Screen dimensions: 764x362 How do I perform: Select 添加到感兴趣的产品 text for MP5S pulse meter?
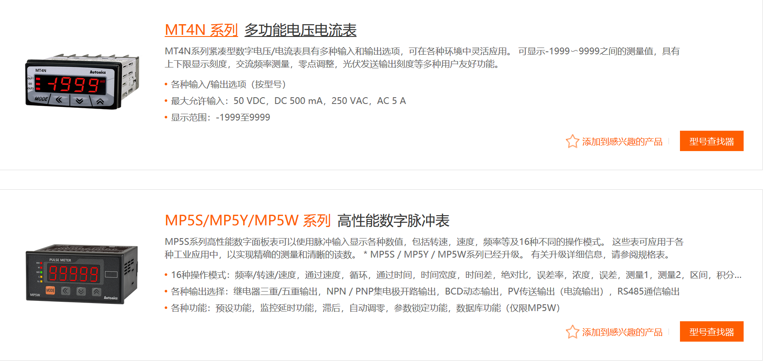pos(622,332)
